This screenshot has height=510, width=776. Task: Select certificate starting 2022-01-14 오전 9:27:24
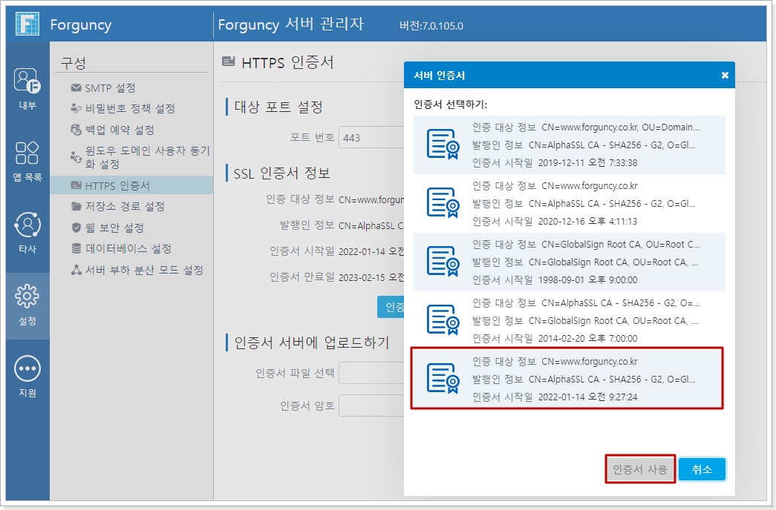coord(567,379)
